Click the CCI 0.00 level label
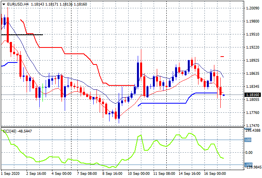Viewport: 262px width, 178px height. 249,153
